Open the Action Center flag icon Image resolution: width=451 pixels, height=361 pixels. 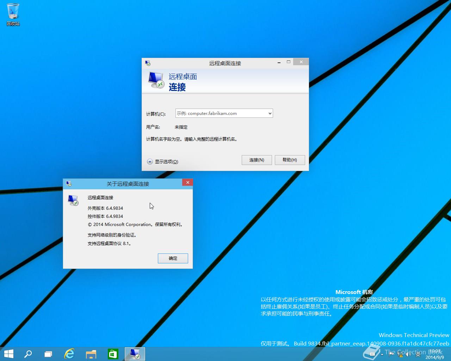391,354
